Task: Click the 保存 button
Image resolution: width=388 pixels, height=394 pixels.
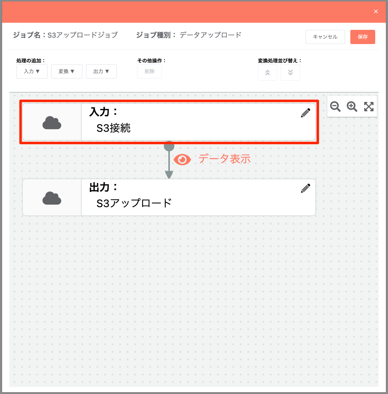Action: point(363,37)
